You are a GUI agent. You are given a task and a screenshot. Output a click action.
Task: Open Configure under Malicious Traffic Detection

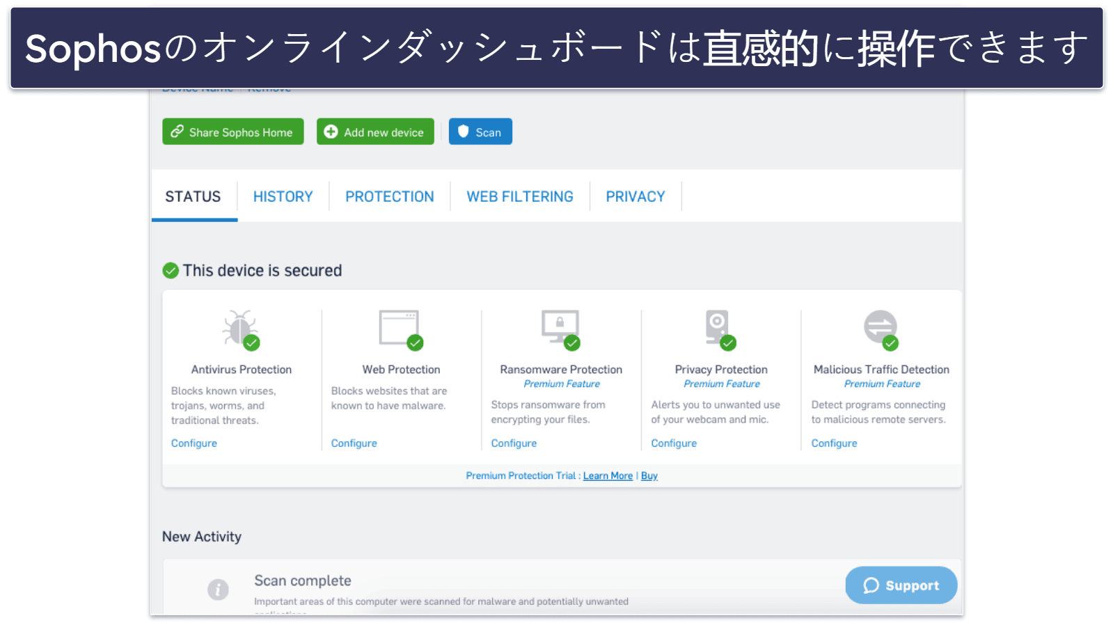coord(834,443)
